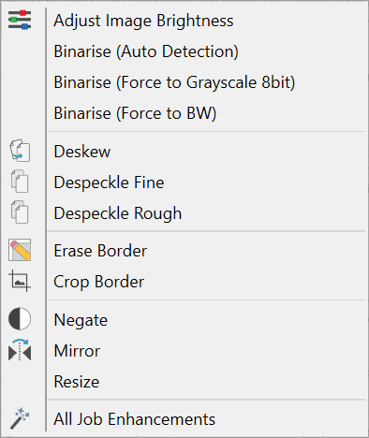The height and width of the screenshot is (438, 369).
Task: Click the Deskew page rotation icon
Action: point(20,151)
